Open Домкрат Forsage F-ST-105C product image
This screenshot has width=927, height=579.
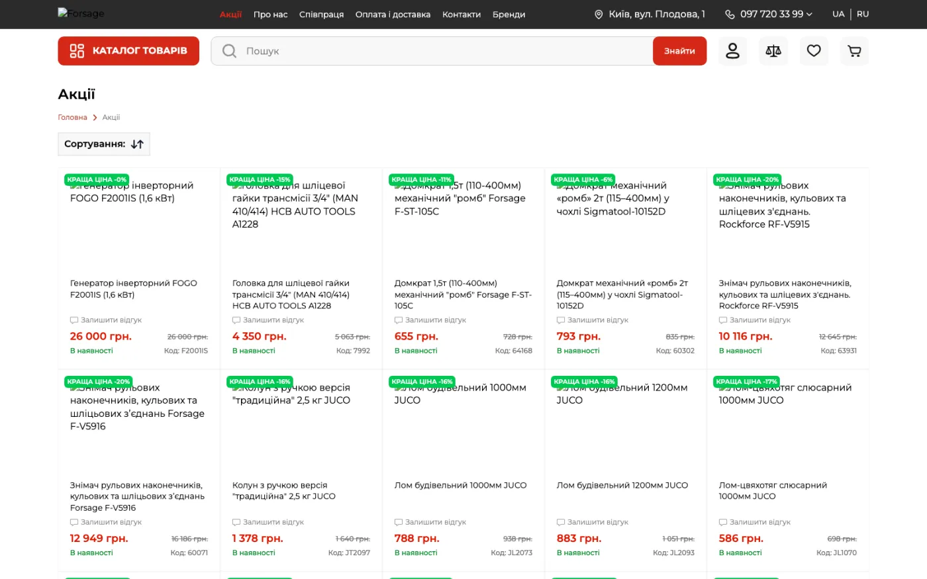(x=463, y=225)
